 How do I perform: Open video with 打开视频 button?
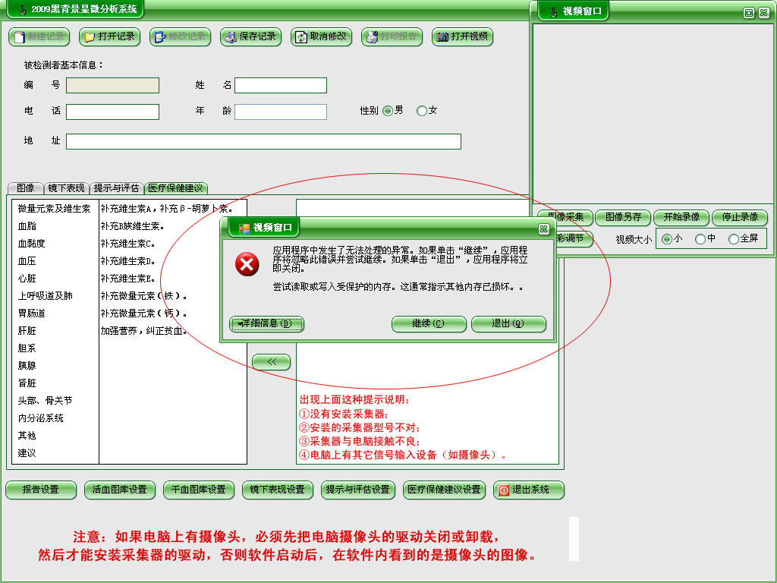[462, 36]
